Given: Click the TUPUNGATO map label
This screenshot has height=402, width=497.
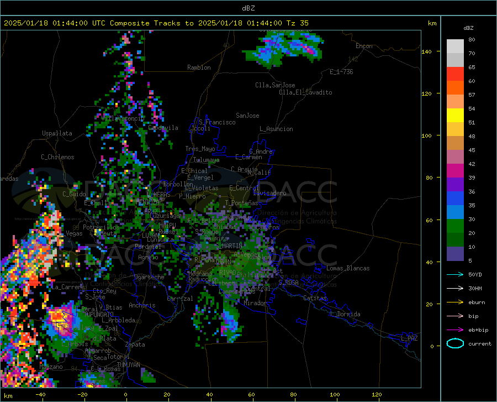Looking at the screenshot, I should point(99,314).
